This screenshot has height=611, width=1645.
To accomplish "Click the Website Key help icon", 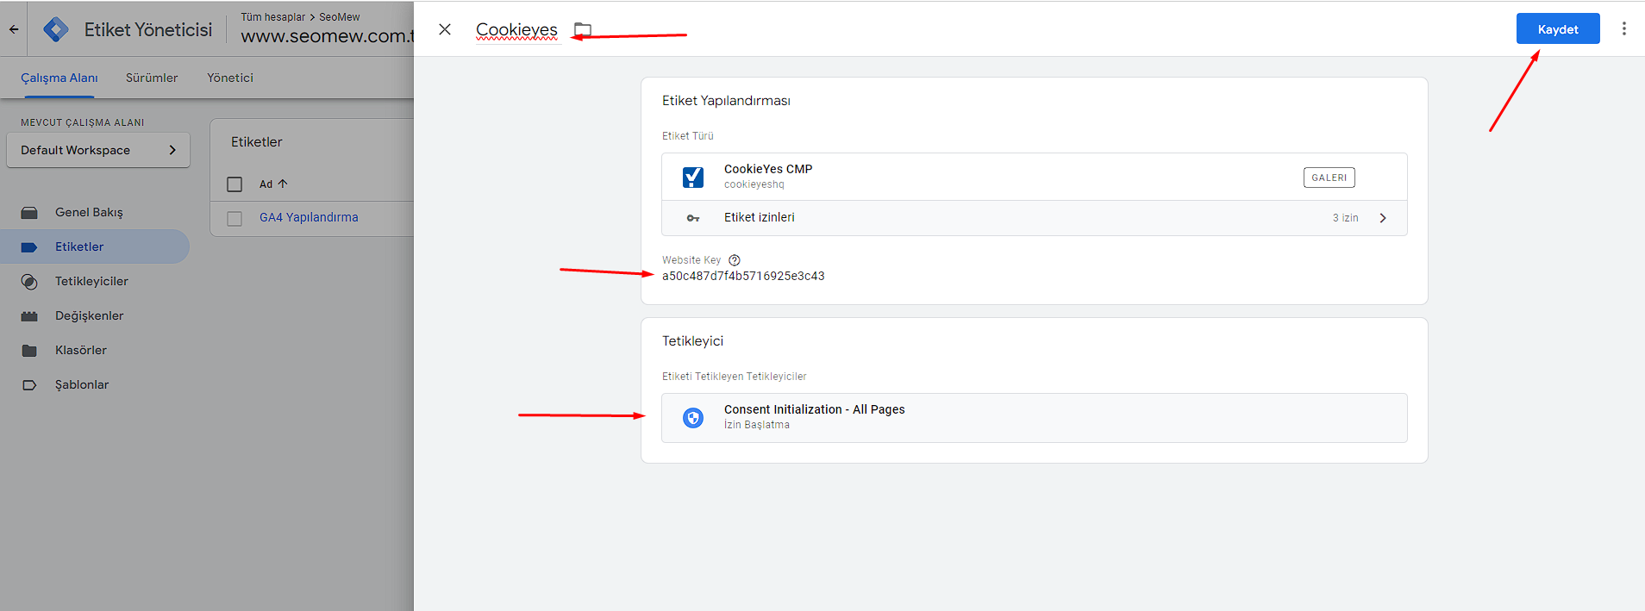I will pyautogui.click(x=735, y=260).
